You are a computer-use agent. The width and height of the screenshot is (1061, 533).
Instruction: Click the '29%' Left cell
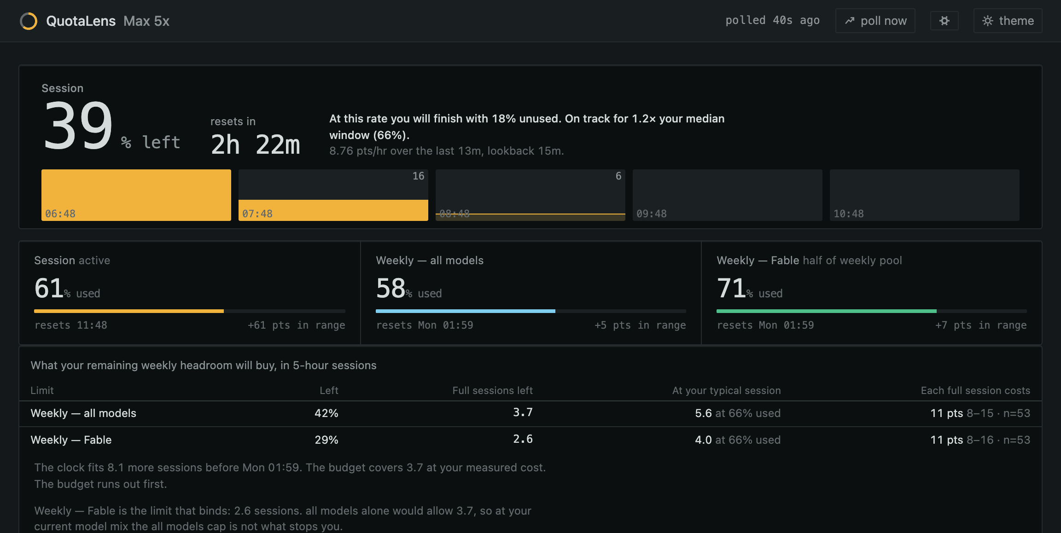pyautogui.click(x=326, y=440)
